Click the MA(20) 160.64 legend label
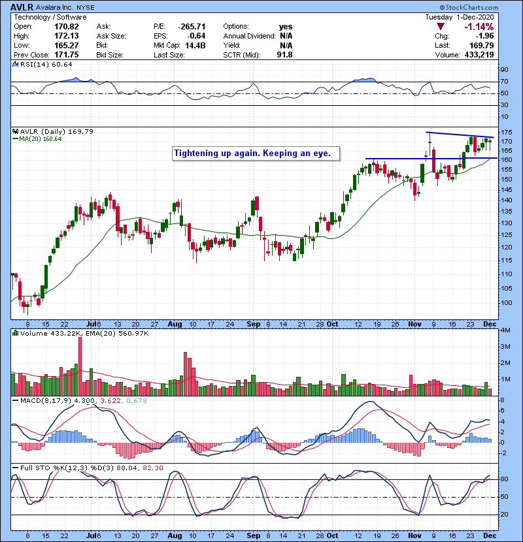Screen dimensions: 523x542 [41, 139]
